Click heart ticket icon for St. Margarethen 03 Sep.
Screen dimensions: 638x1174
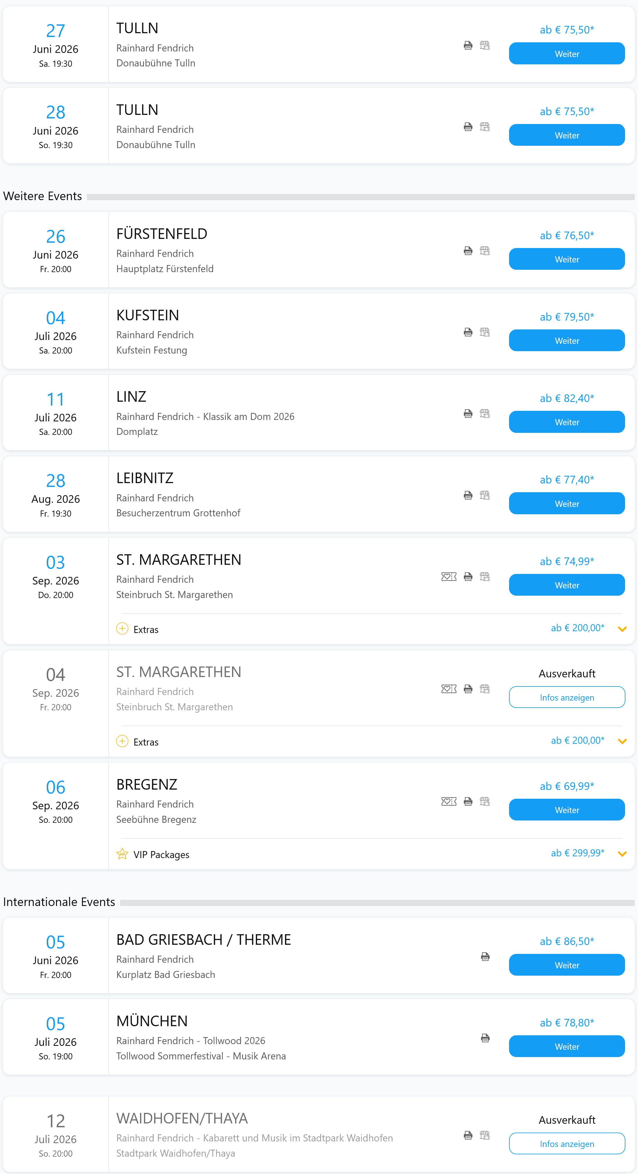click(x=449, y=577)
